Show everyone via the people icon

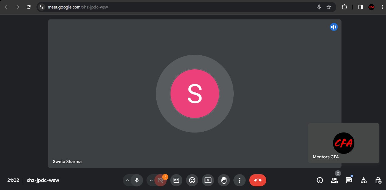[x=334, y=180]
